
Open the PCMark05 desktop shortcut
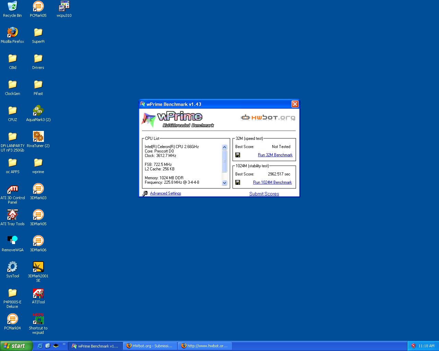tap(38, 10)
